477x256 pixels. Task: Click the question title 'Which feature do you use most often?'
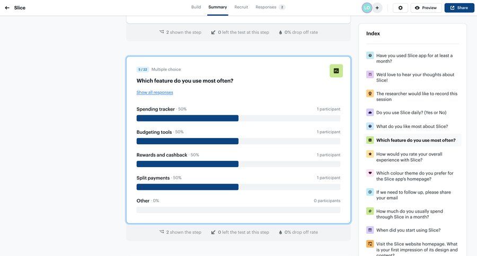(x=185, y=81)
